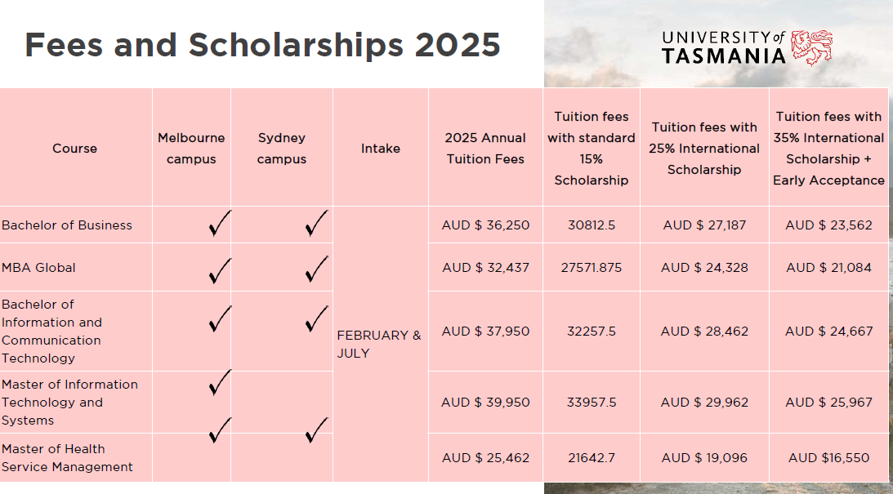
Task: Select the AUD $16,550 fee cell
Action: tap(828, 458)
